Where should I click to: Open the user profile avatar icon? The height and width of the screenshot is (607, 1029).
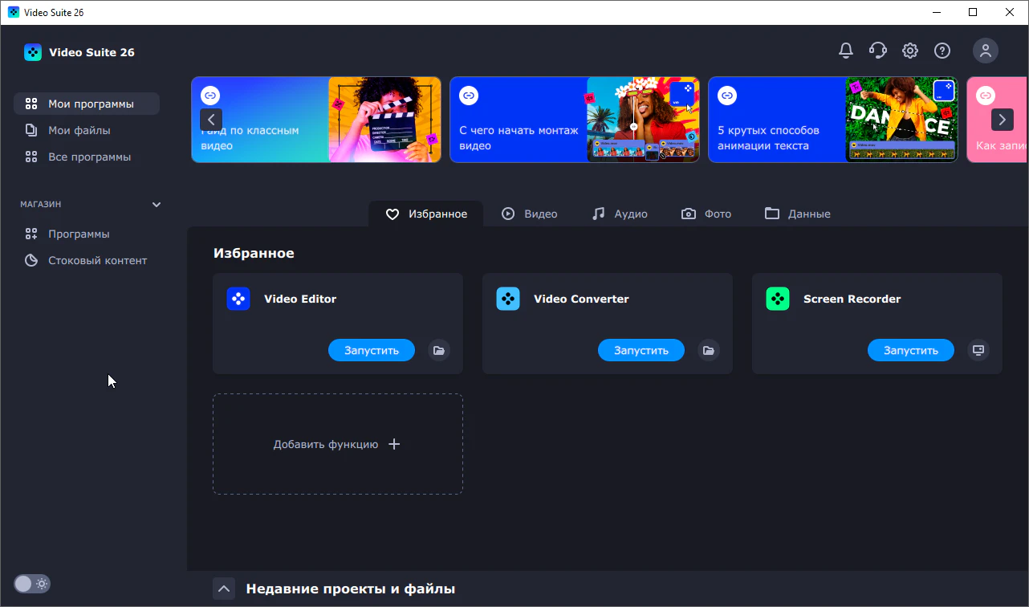(986, 51)
